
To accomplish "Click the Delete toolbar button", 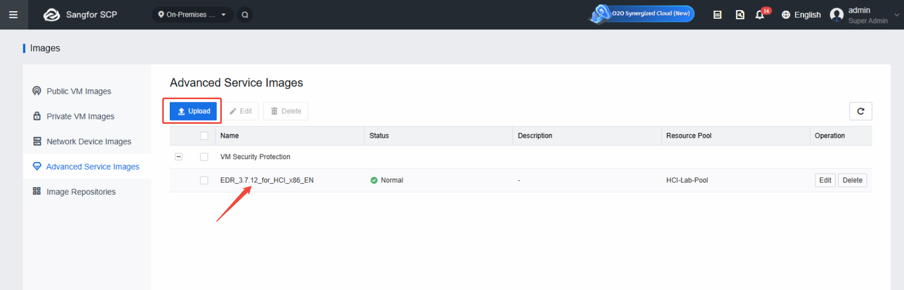I will tap(286, 111).
